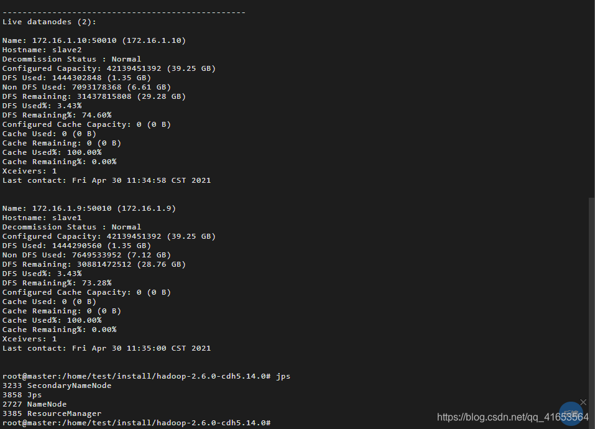Screen dimensions: 595x429
Task: Click the 3385 ResourceManager process line
Action: pyautogui.click(x=52, y=413)
